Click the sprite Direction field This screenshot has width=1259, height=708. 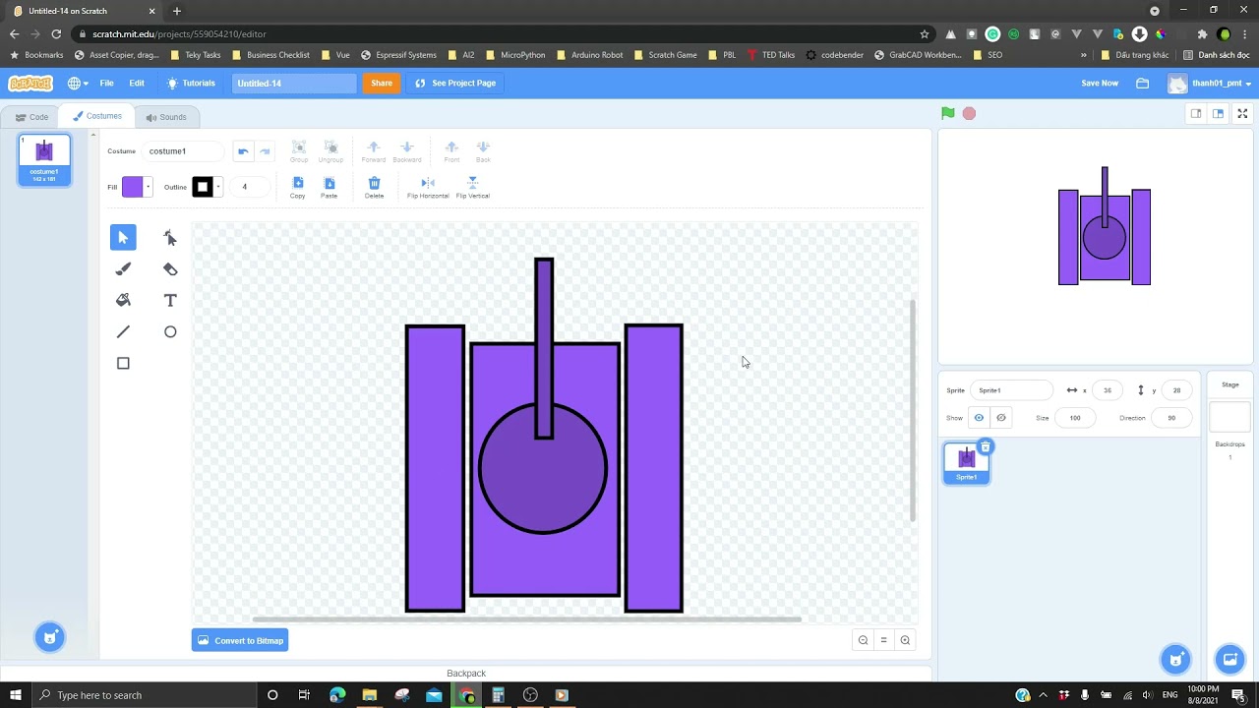[x=1171, y=418]
